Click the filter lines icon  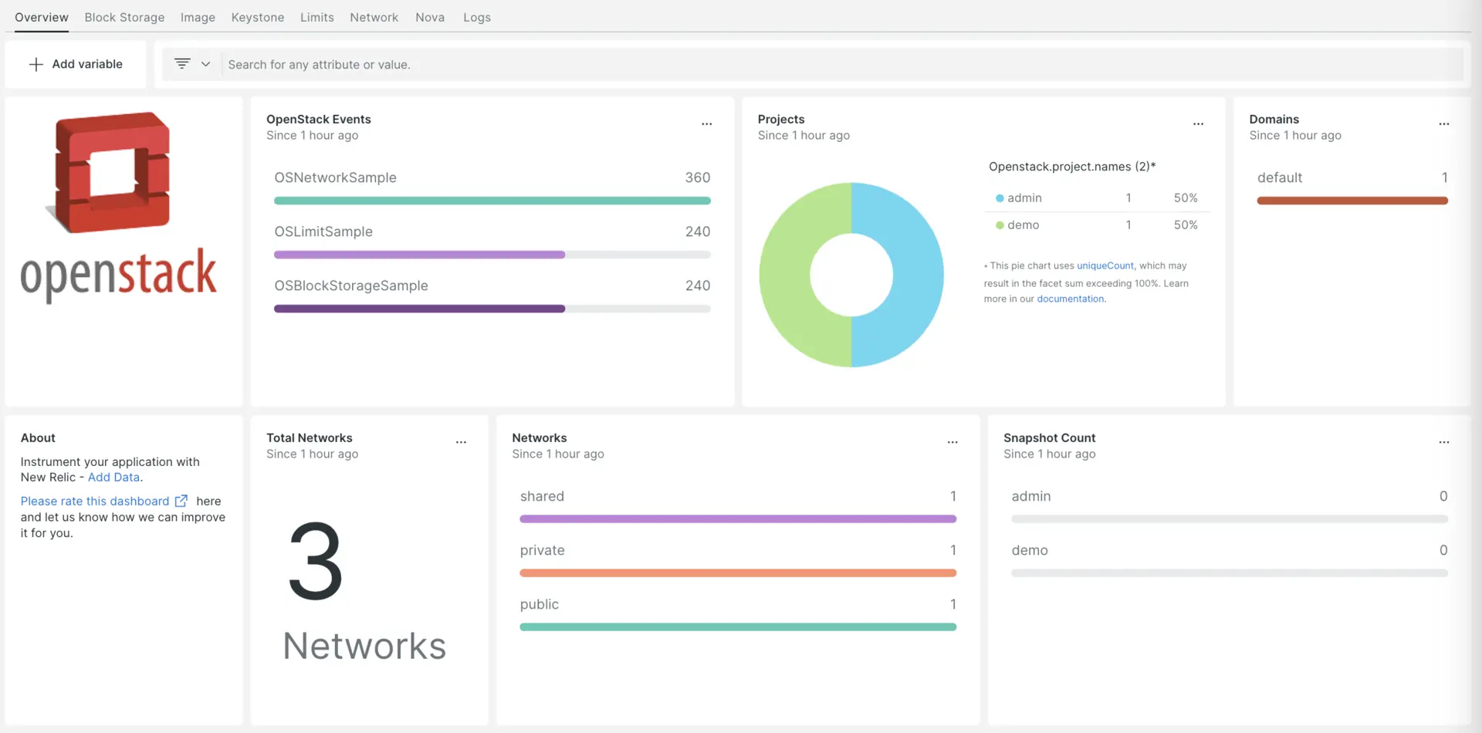[182, 64]
